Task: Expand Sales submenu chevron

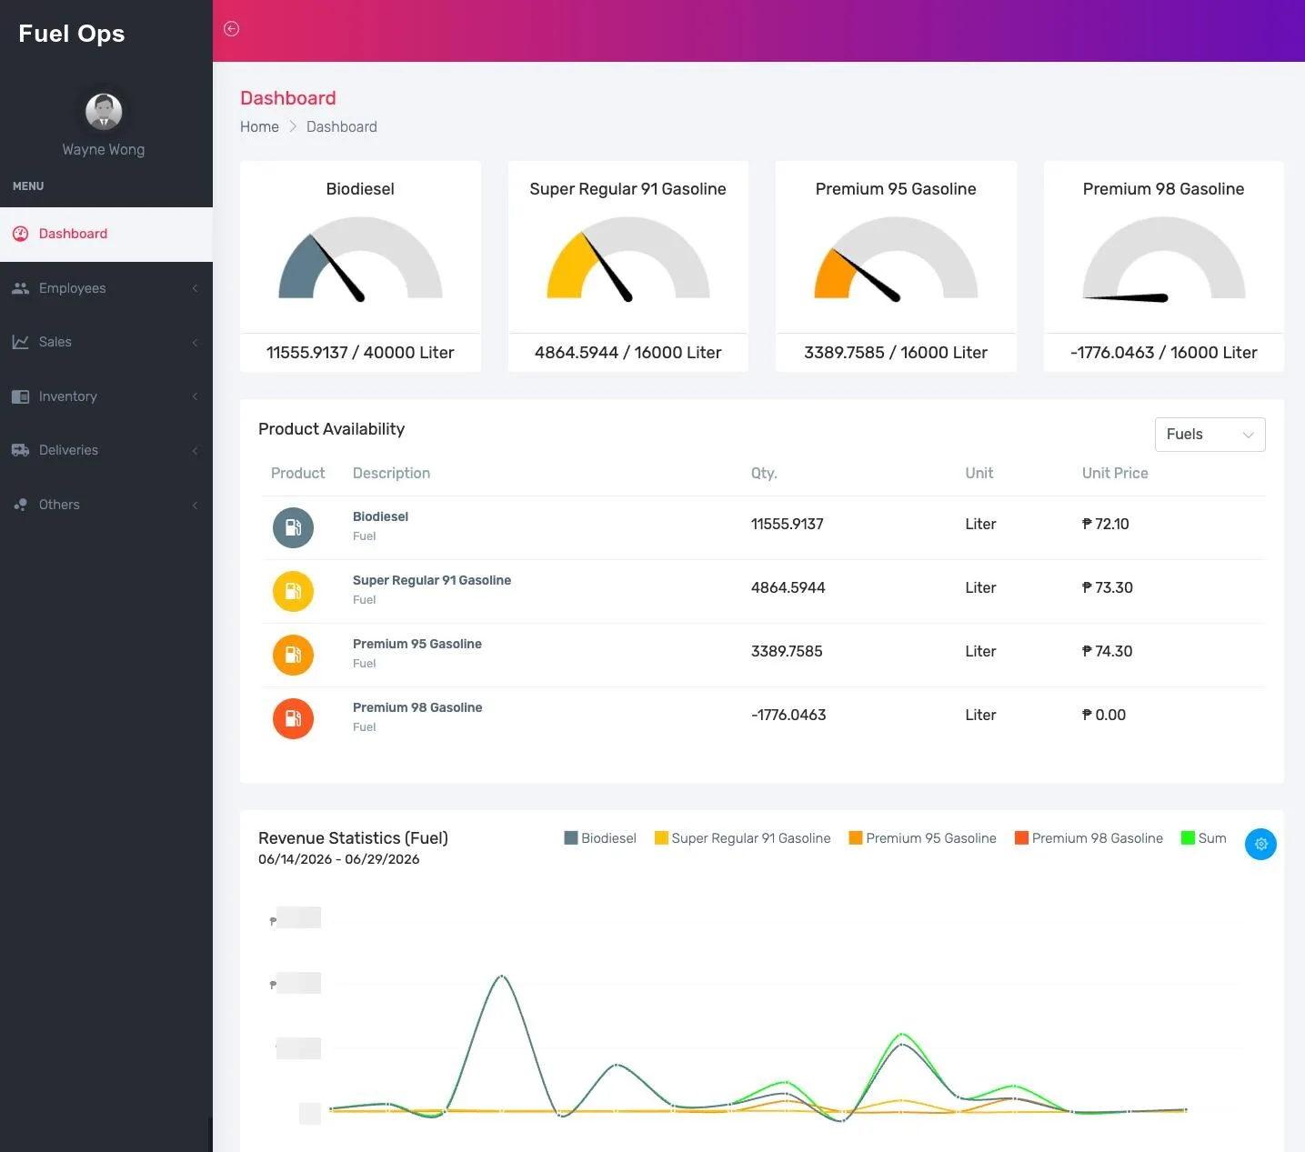Action: 195,342
